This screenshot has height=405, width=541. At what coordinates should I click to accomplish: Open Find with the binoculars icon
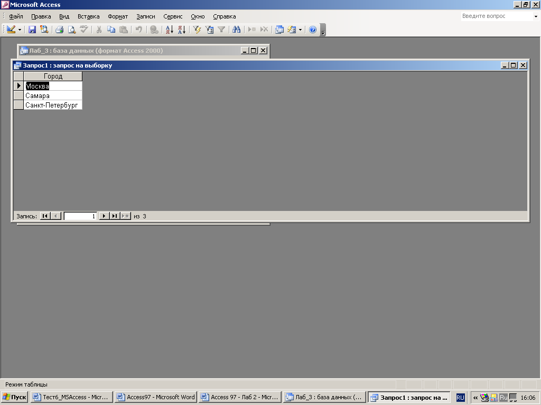(x=236, y=30)
